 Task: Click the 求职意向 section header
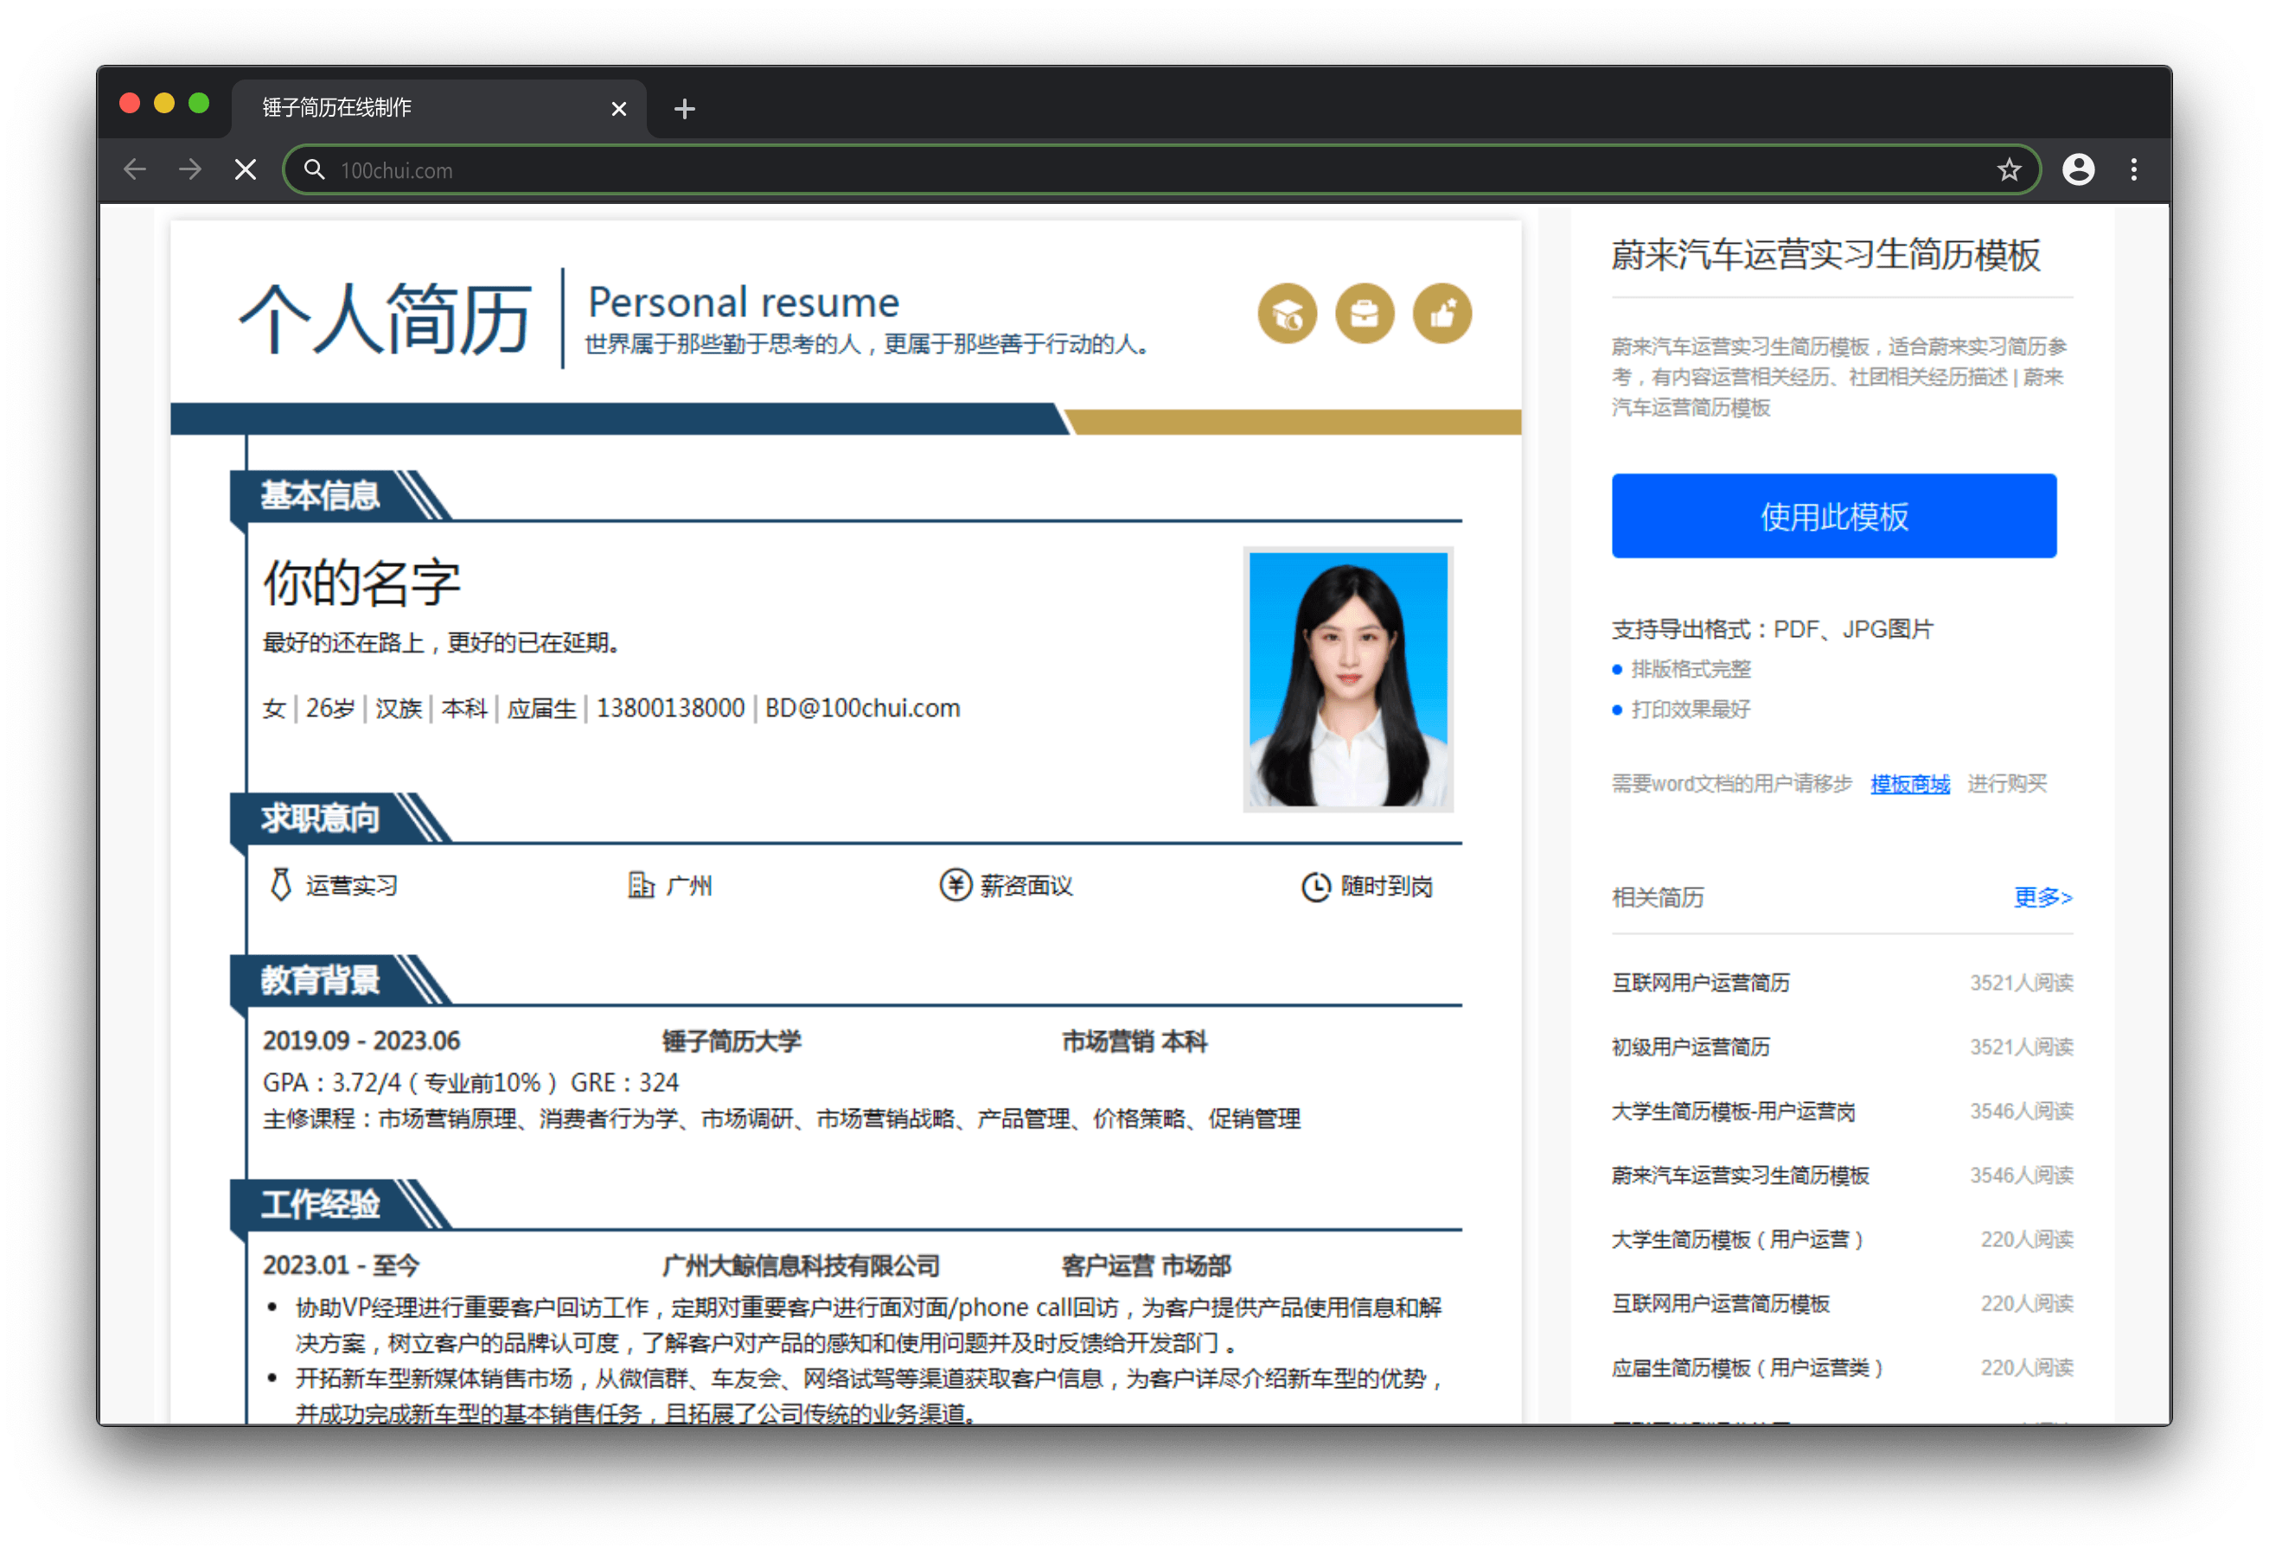click(x=319, y=818)
